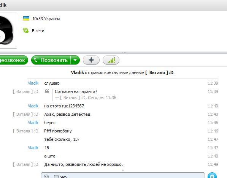227x178 pixels.
Task: Click the phone icon on Позвонить button
Action: pos(36,60)
